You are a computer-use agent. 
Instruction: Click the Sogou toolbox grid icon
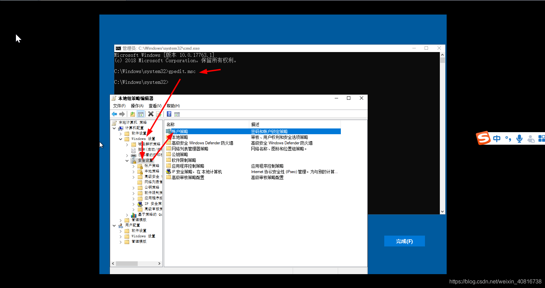click(x=542, y=139)
